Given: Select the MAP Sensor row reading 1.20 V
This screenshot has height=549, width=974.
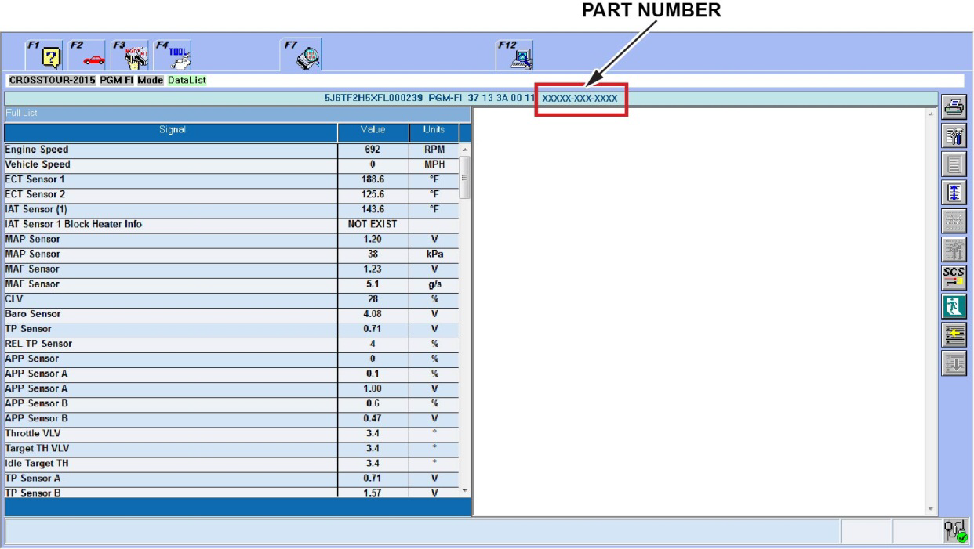Looking at the screenshot, I should click(231, 239).
